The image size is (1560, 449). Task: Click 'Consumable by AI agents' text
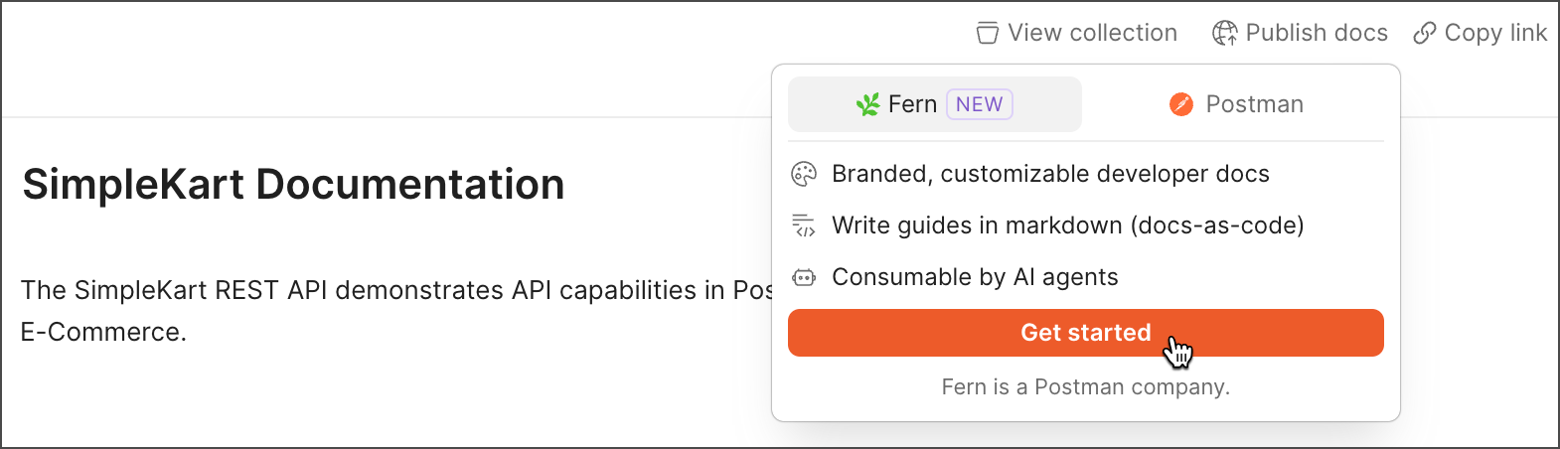(975, 277)
